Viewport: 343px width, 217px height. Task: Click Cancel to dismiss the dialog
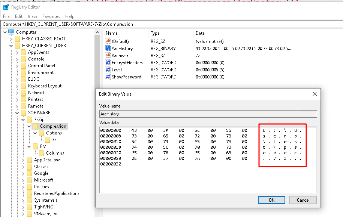coord(303,200)
